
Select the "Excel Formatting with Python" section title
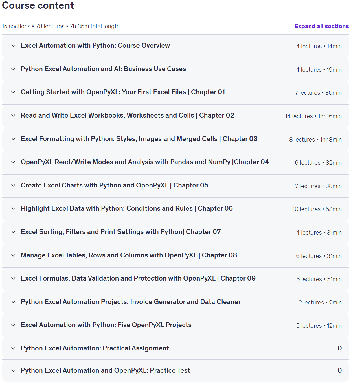pos(139,139)
